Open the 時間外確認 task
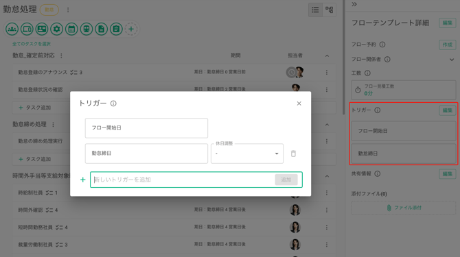 [x=174, y=210]
